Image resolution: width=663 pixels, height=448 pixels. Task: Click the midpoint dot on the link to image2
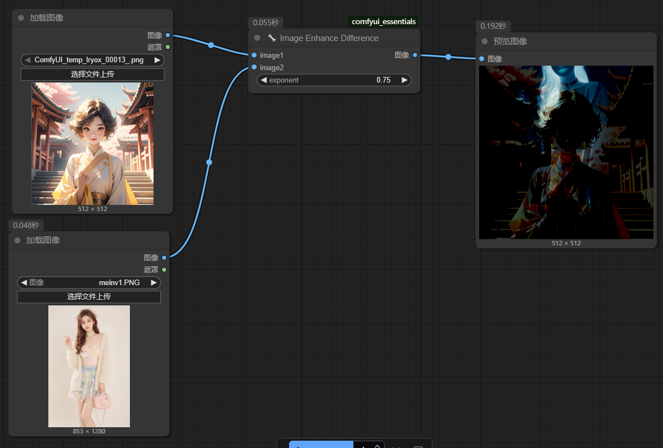[x=209, y=162]
